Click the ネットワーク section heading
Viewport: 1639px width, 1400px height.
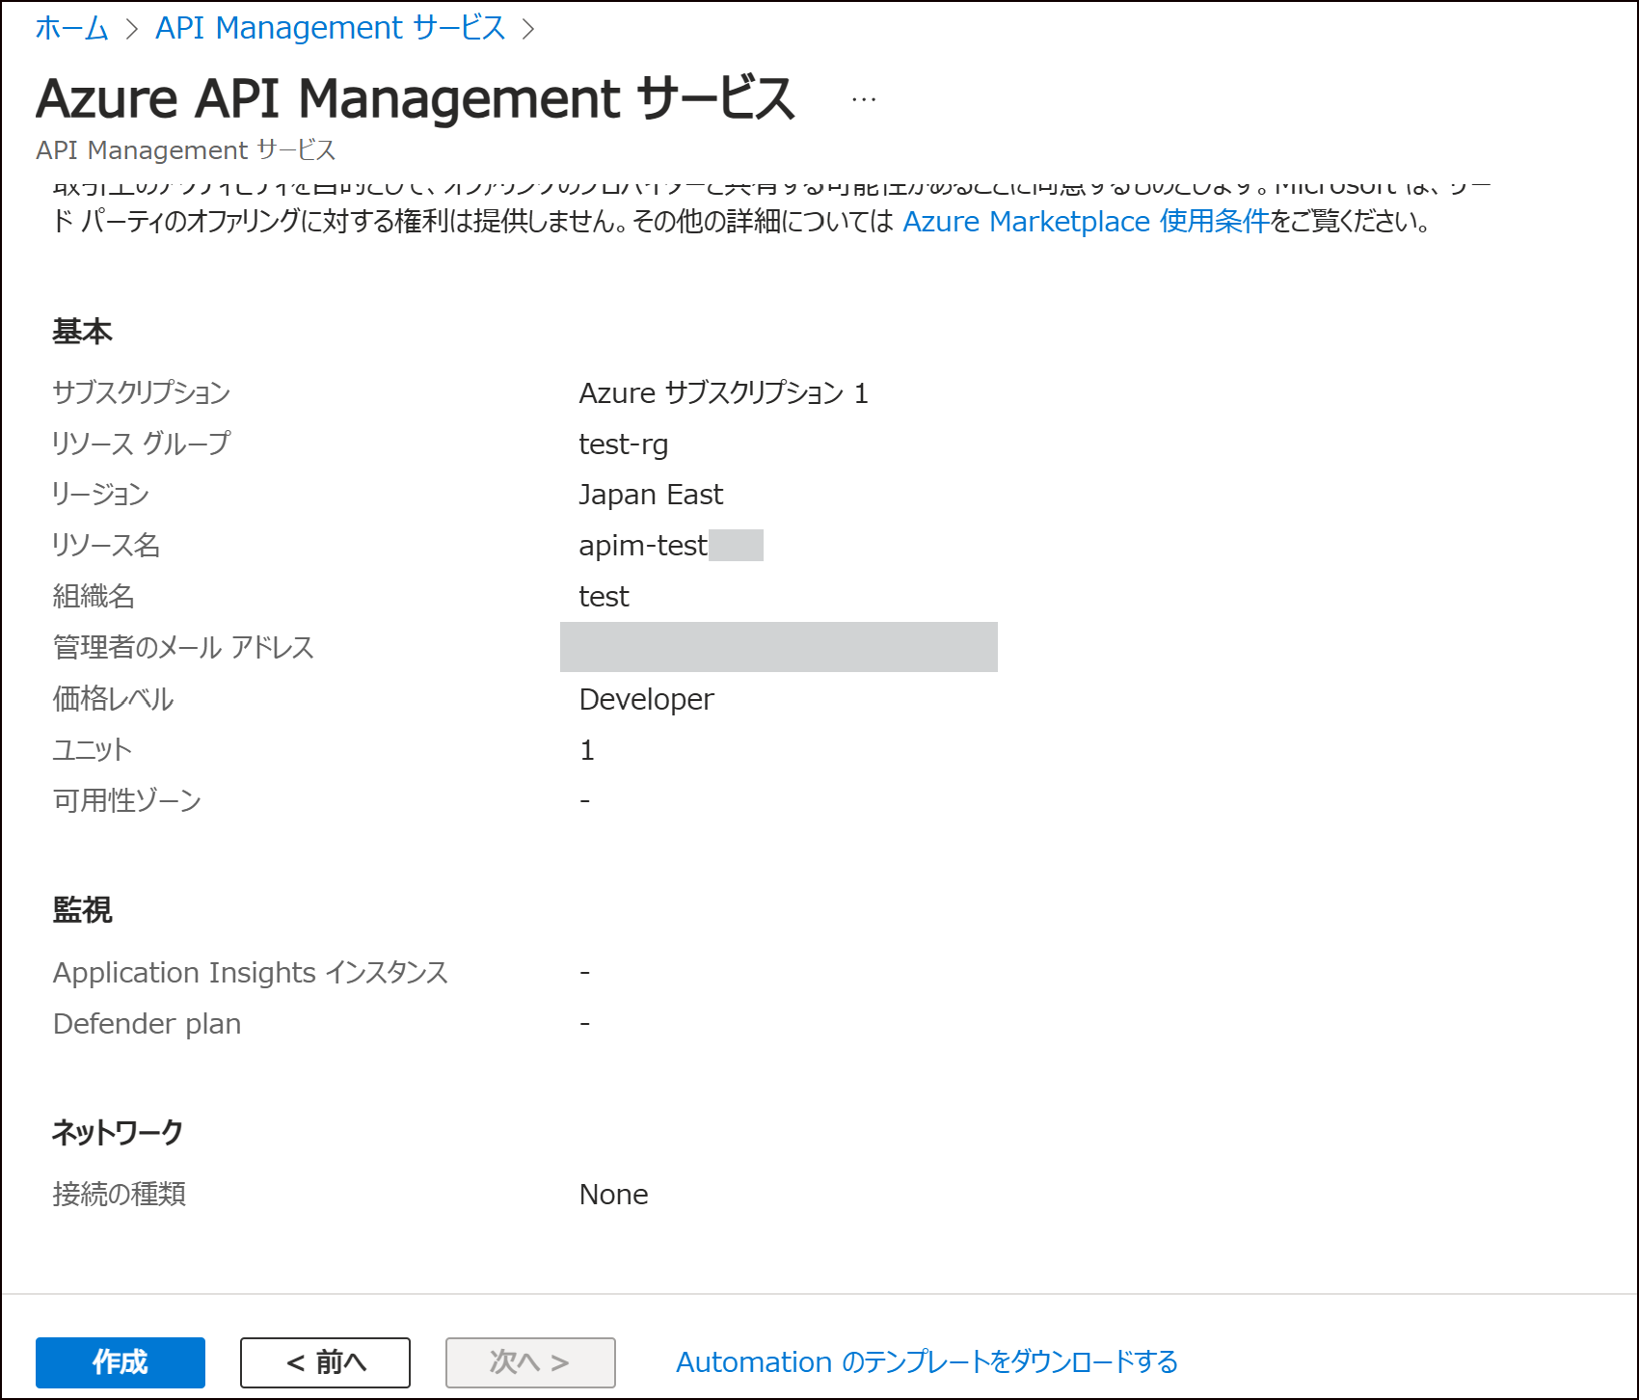[117, 1131]
